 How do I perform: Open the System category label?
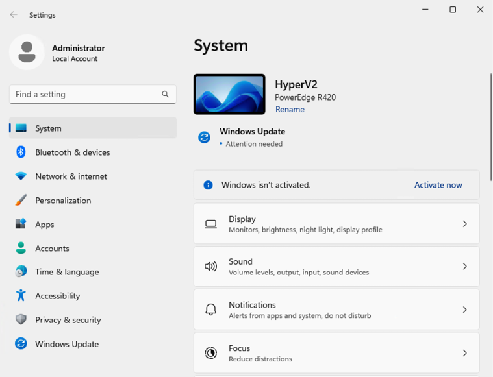pos(48,128)
